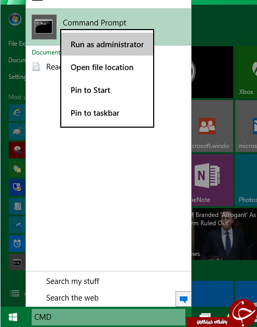Click Search the web
257x327 pixels.
72,298
